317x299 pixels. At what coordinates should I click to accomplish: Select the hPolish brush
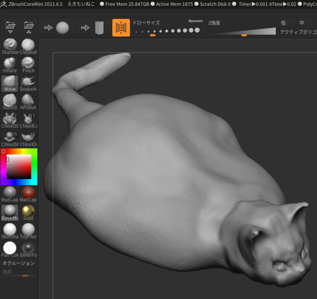pyautogui.click(x=28, y=102)
